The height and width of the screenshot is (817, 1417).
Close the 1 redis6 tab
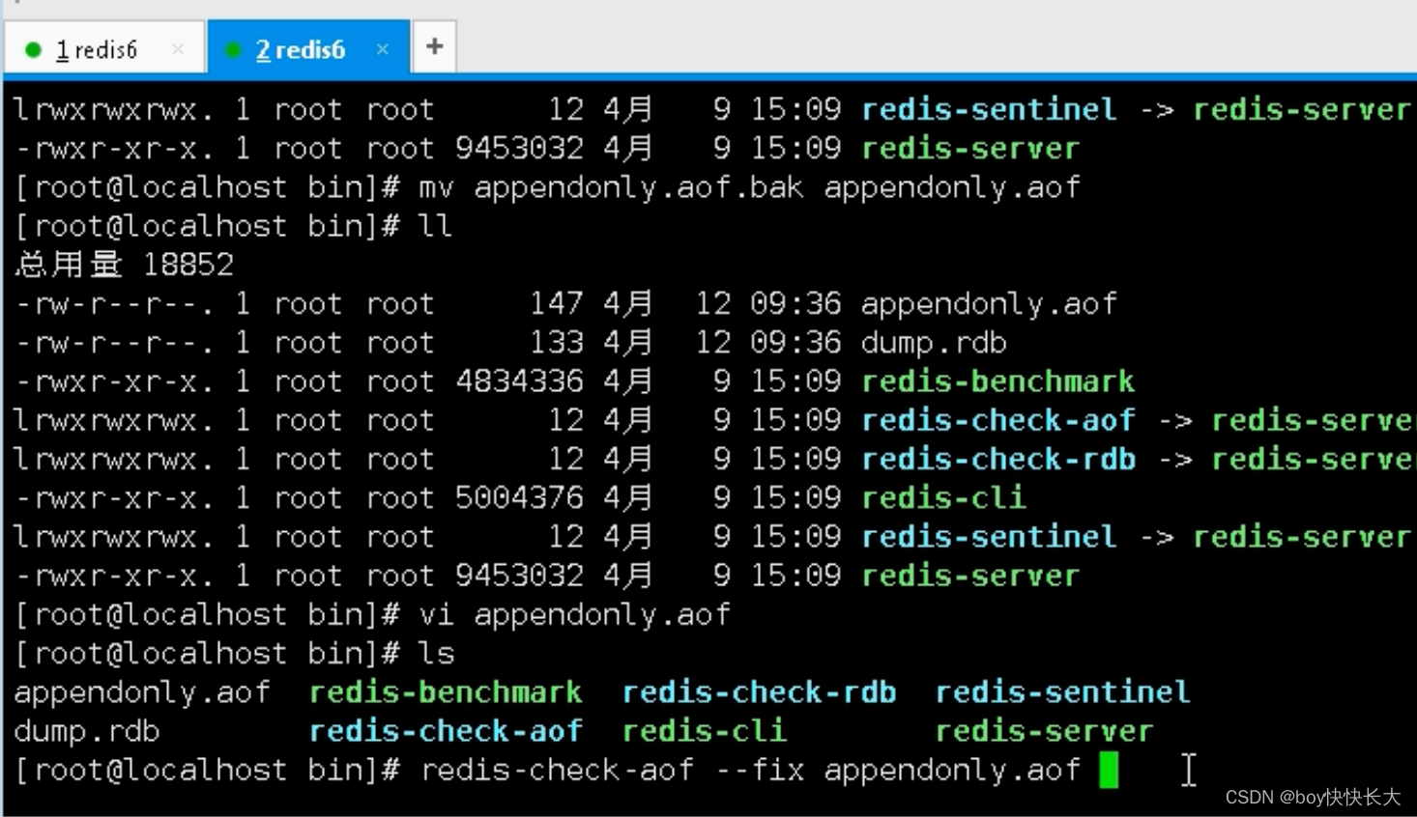[178, 48]
